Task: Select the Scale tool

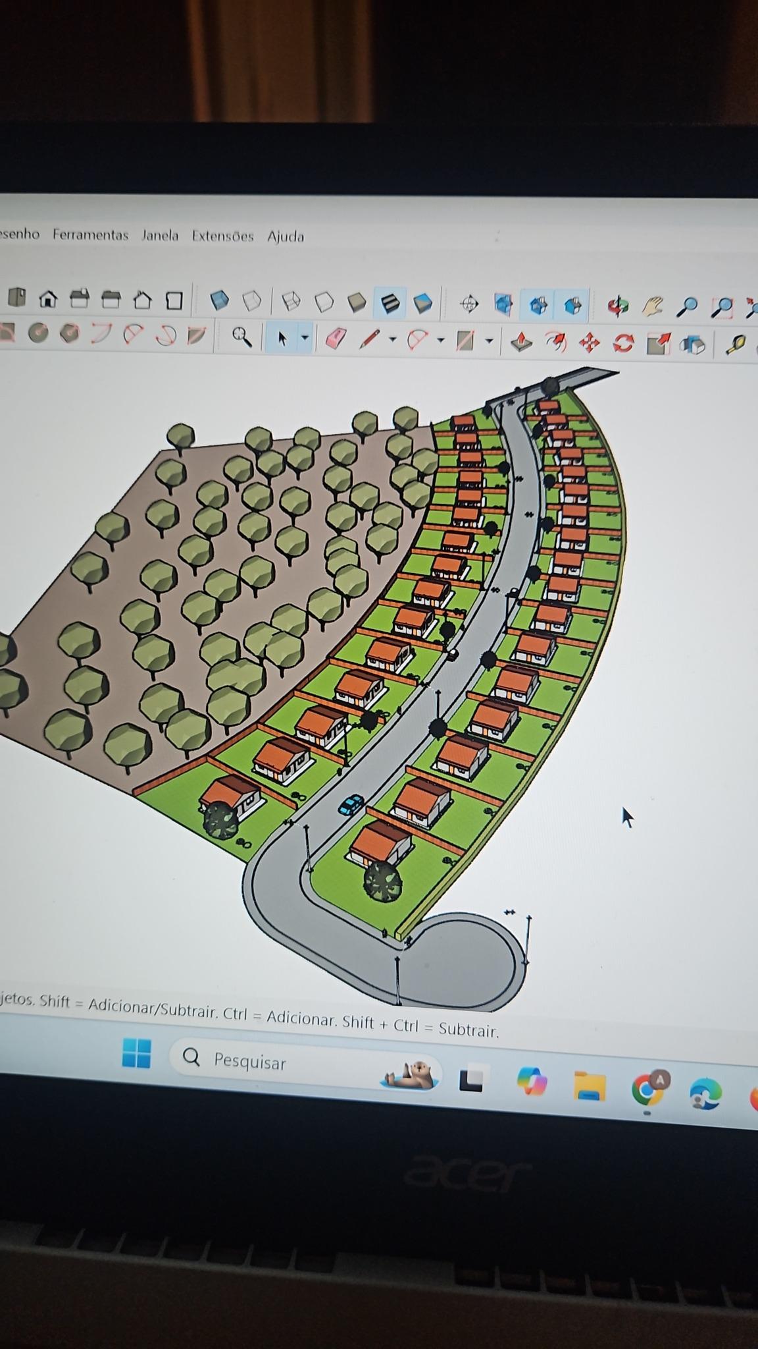Action: [657, 344]
